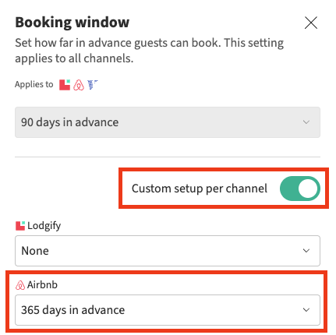
Task: Disable the Custom setup per channel switch
Action: pyautogui.click(x=300, y=189)
